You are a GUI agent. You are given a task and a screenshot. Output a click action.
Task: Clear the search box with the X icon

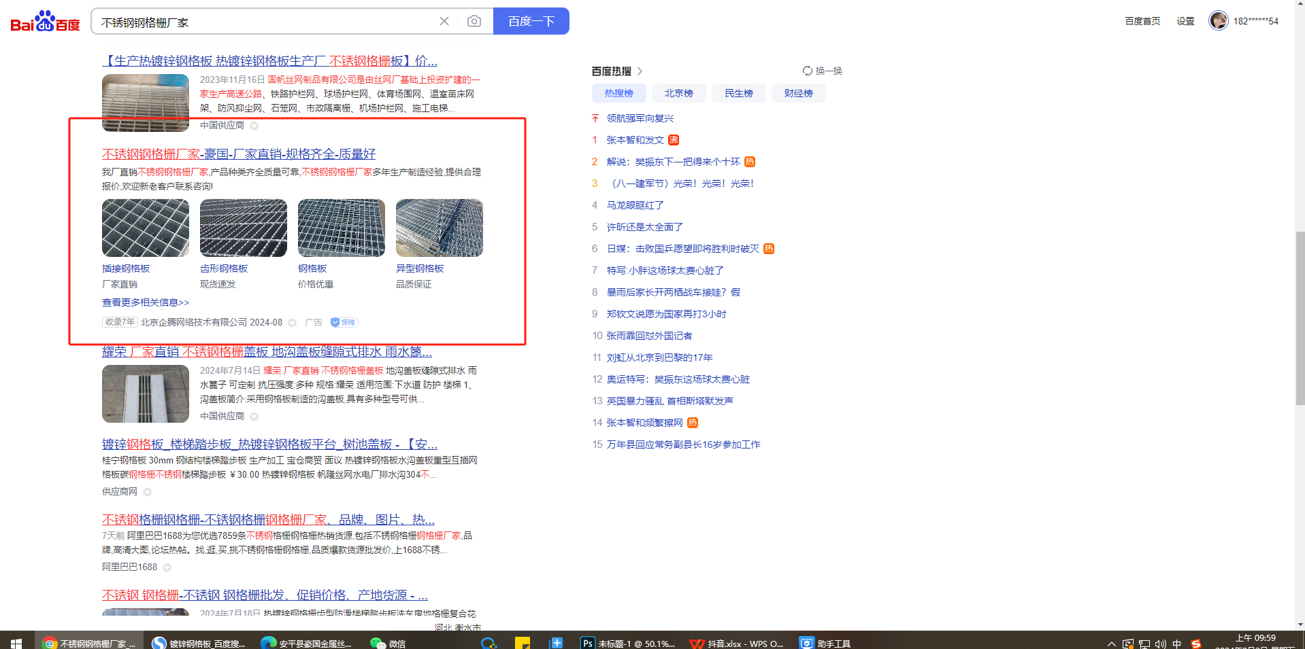click(x=444, y=21)
